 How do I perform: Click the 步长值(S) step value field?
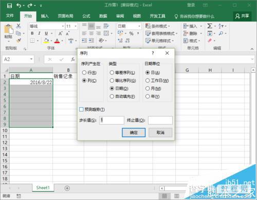112,120
